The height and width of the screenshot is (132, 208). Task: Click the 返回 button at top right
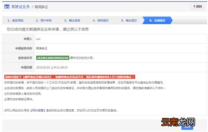(197, 6)
